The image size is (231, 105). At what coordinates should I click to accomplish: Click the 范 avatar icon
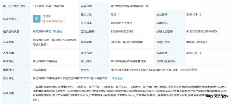[x=37, y=19]
